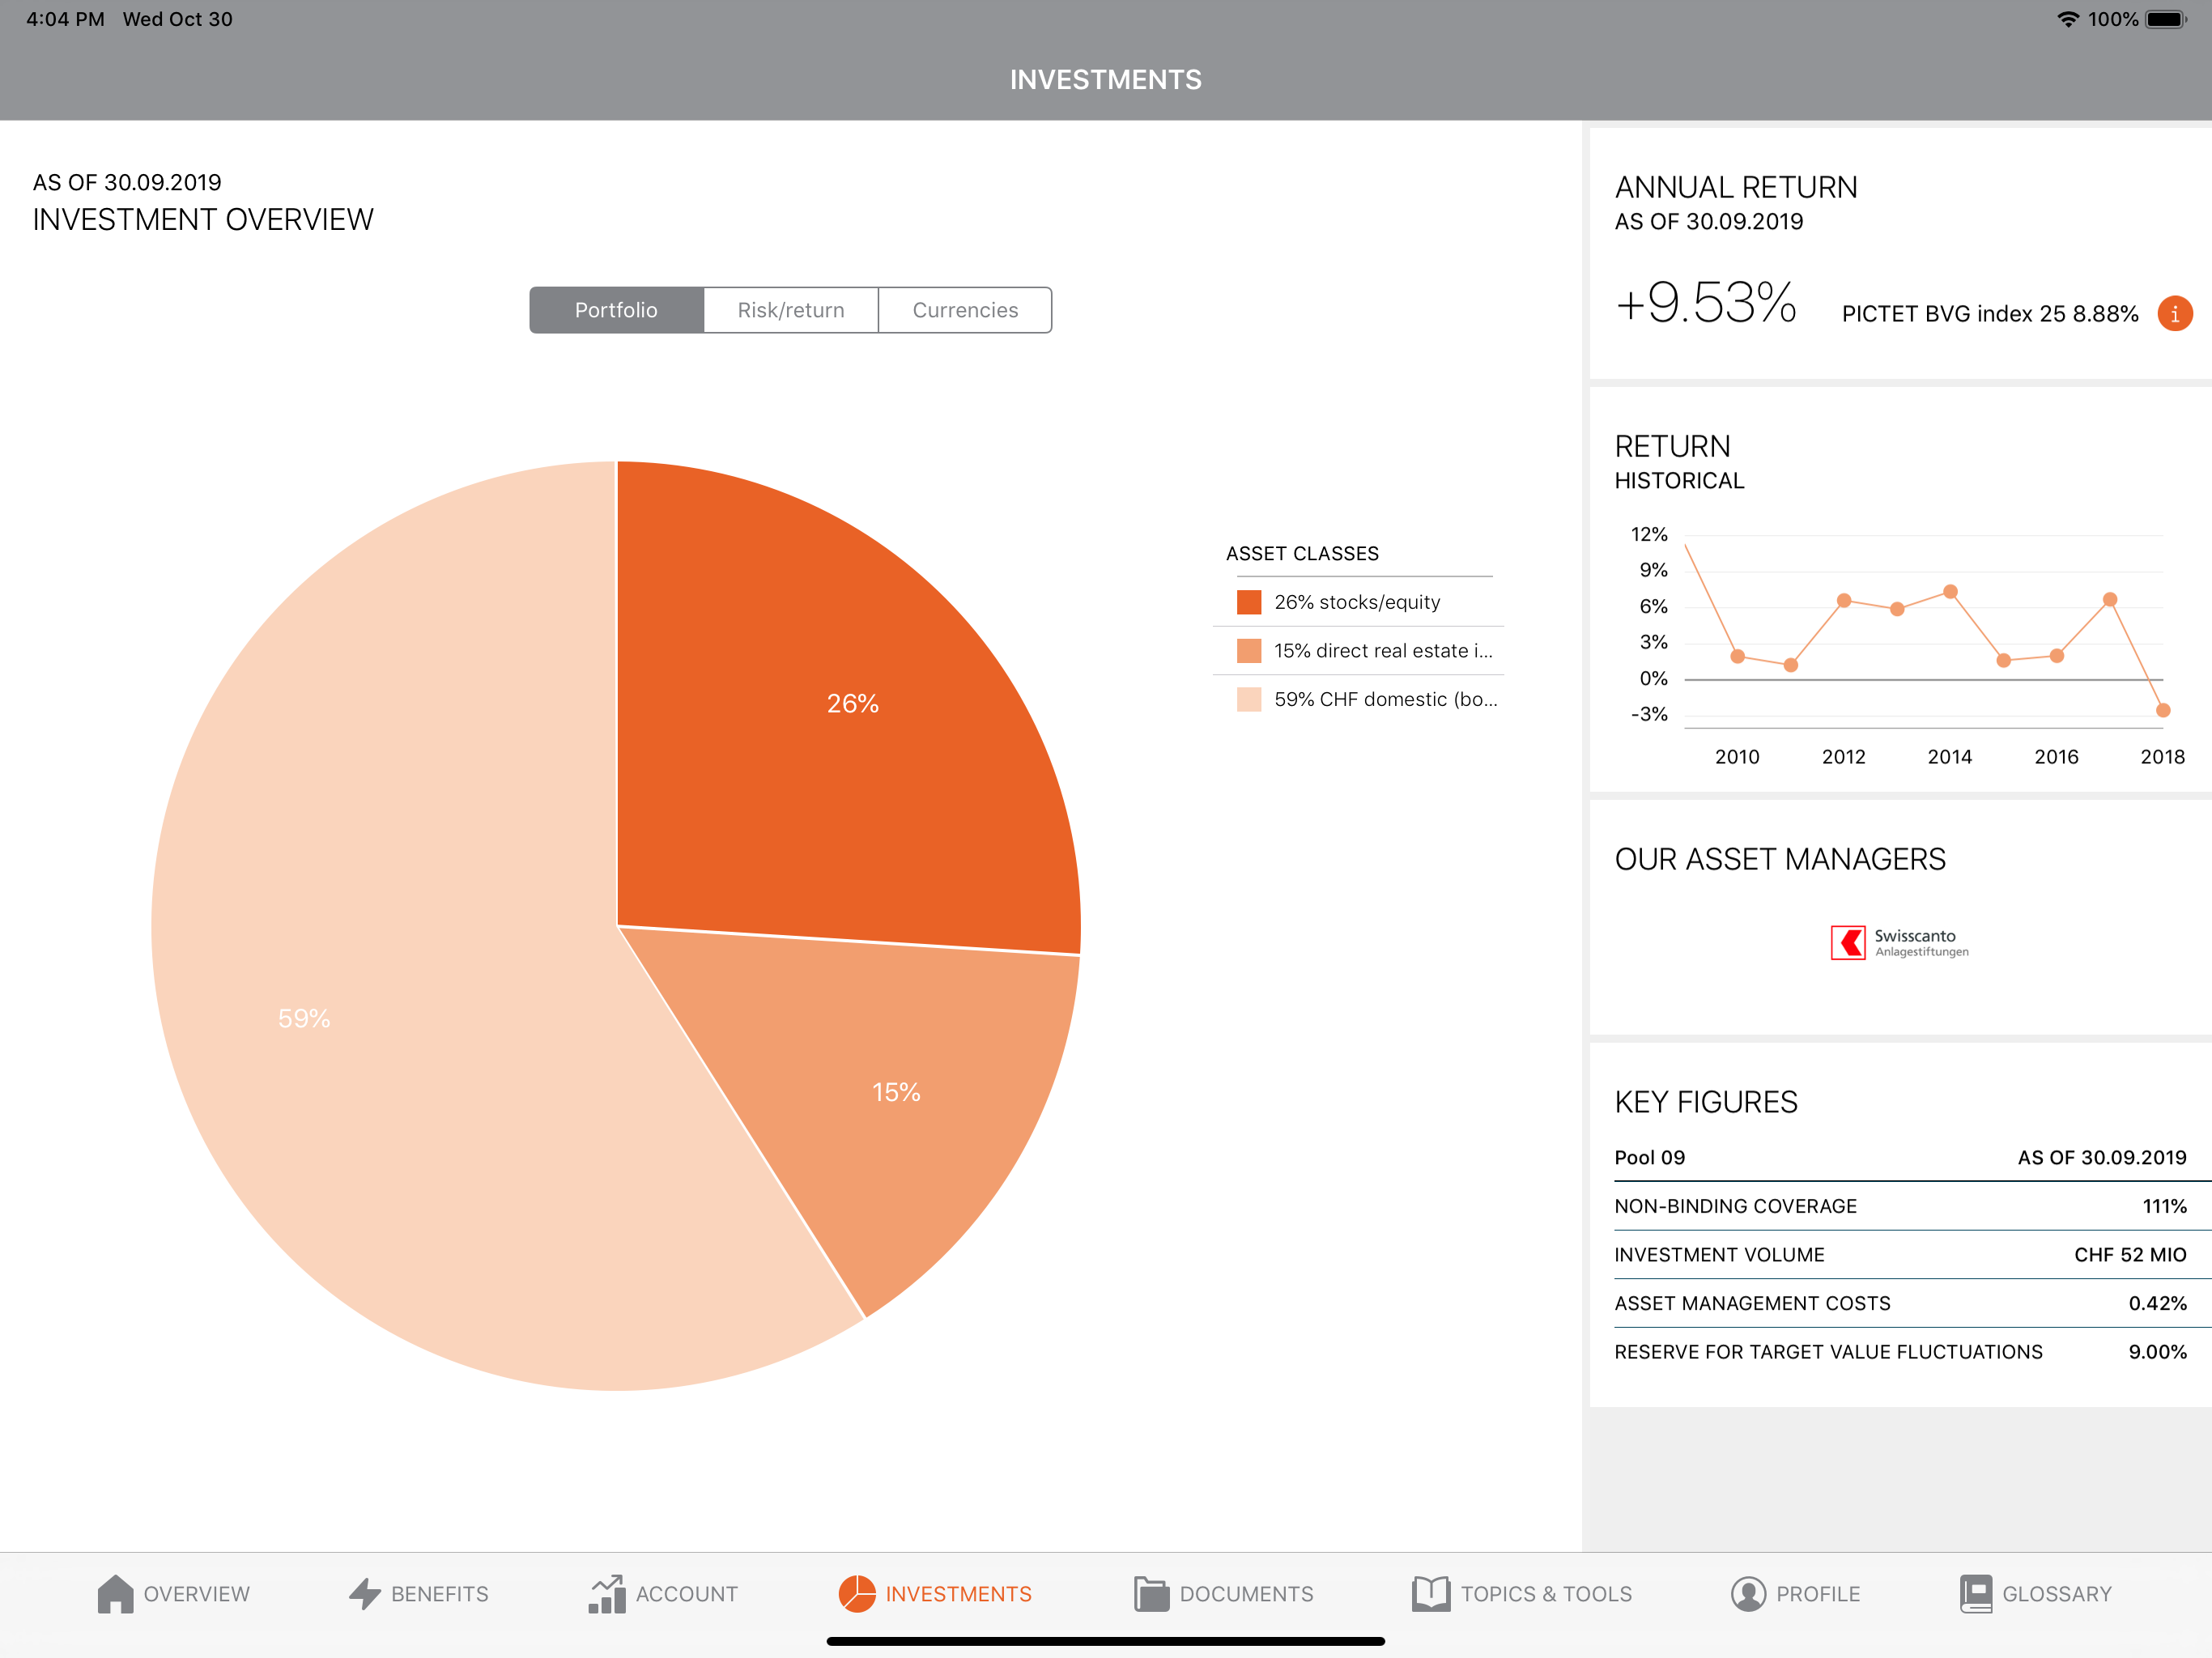This screenshot has width=2212, height=1658.
Task: Tap the 111% coverage value
Action: (2164, 1206)
